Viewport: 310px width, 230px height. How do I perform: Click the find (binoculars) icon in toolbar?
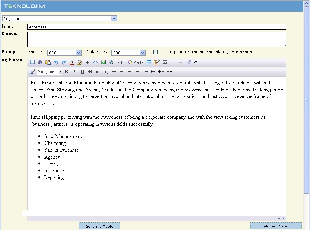pos(40,62)
